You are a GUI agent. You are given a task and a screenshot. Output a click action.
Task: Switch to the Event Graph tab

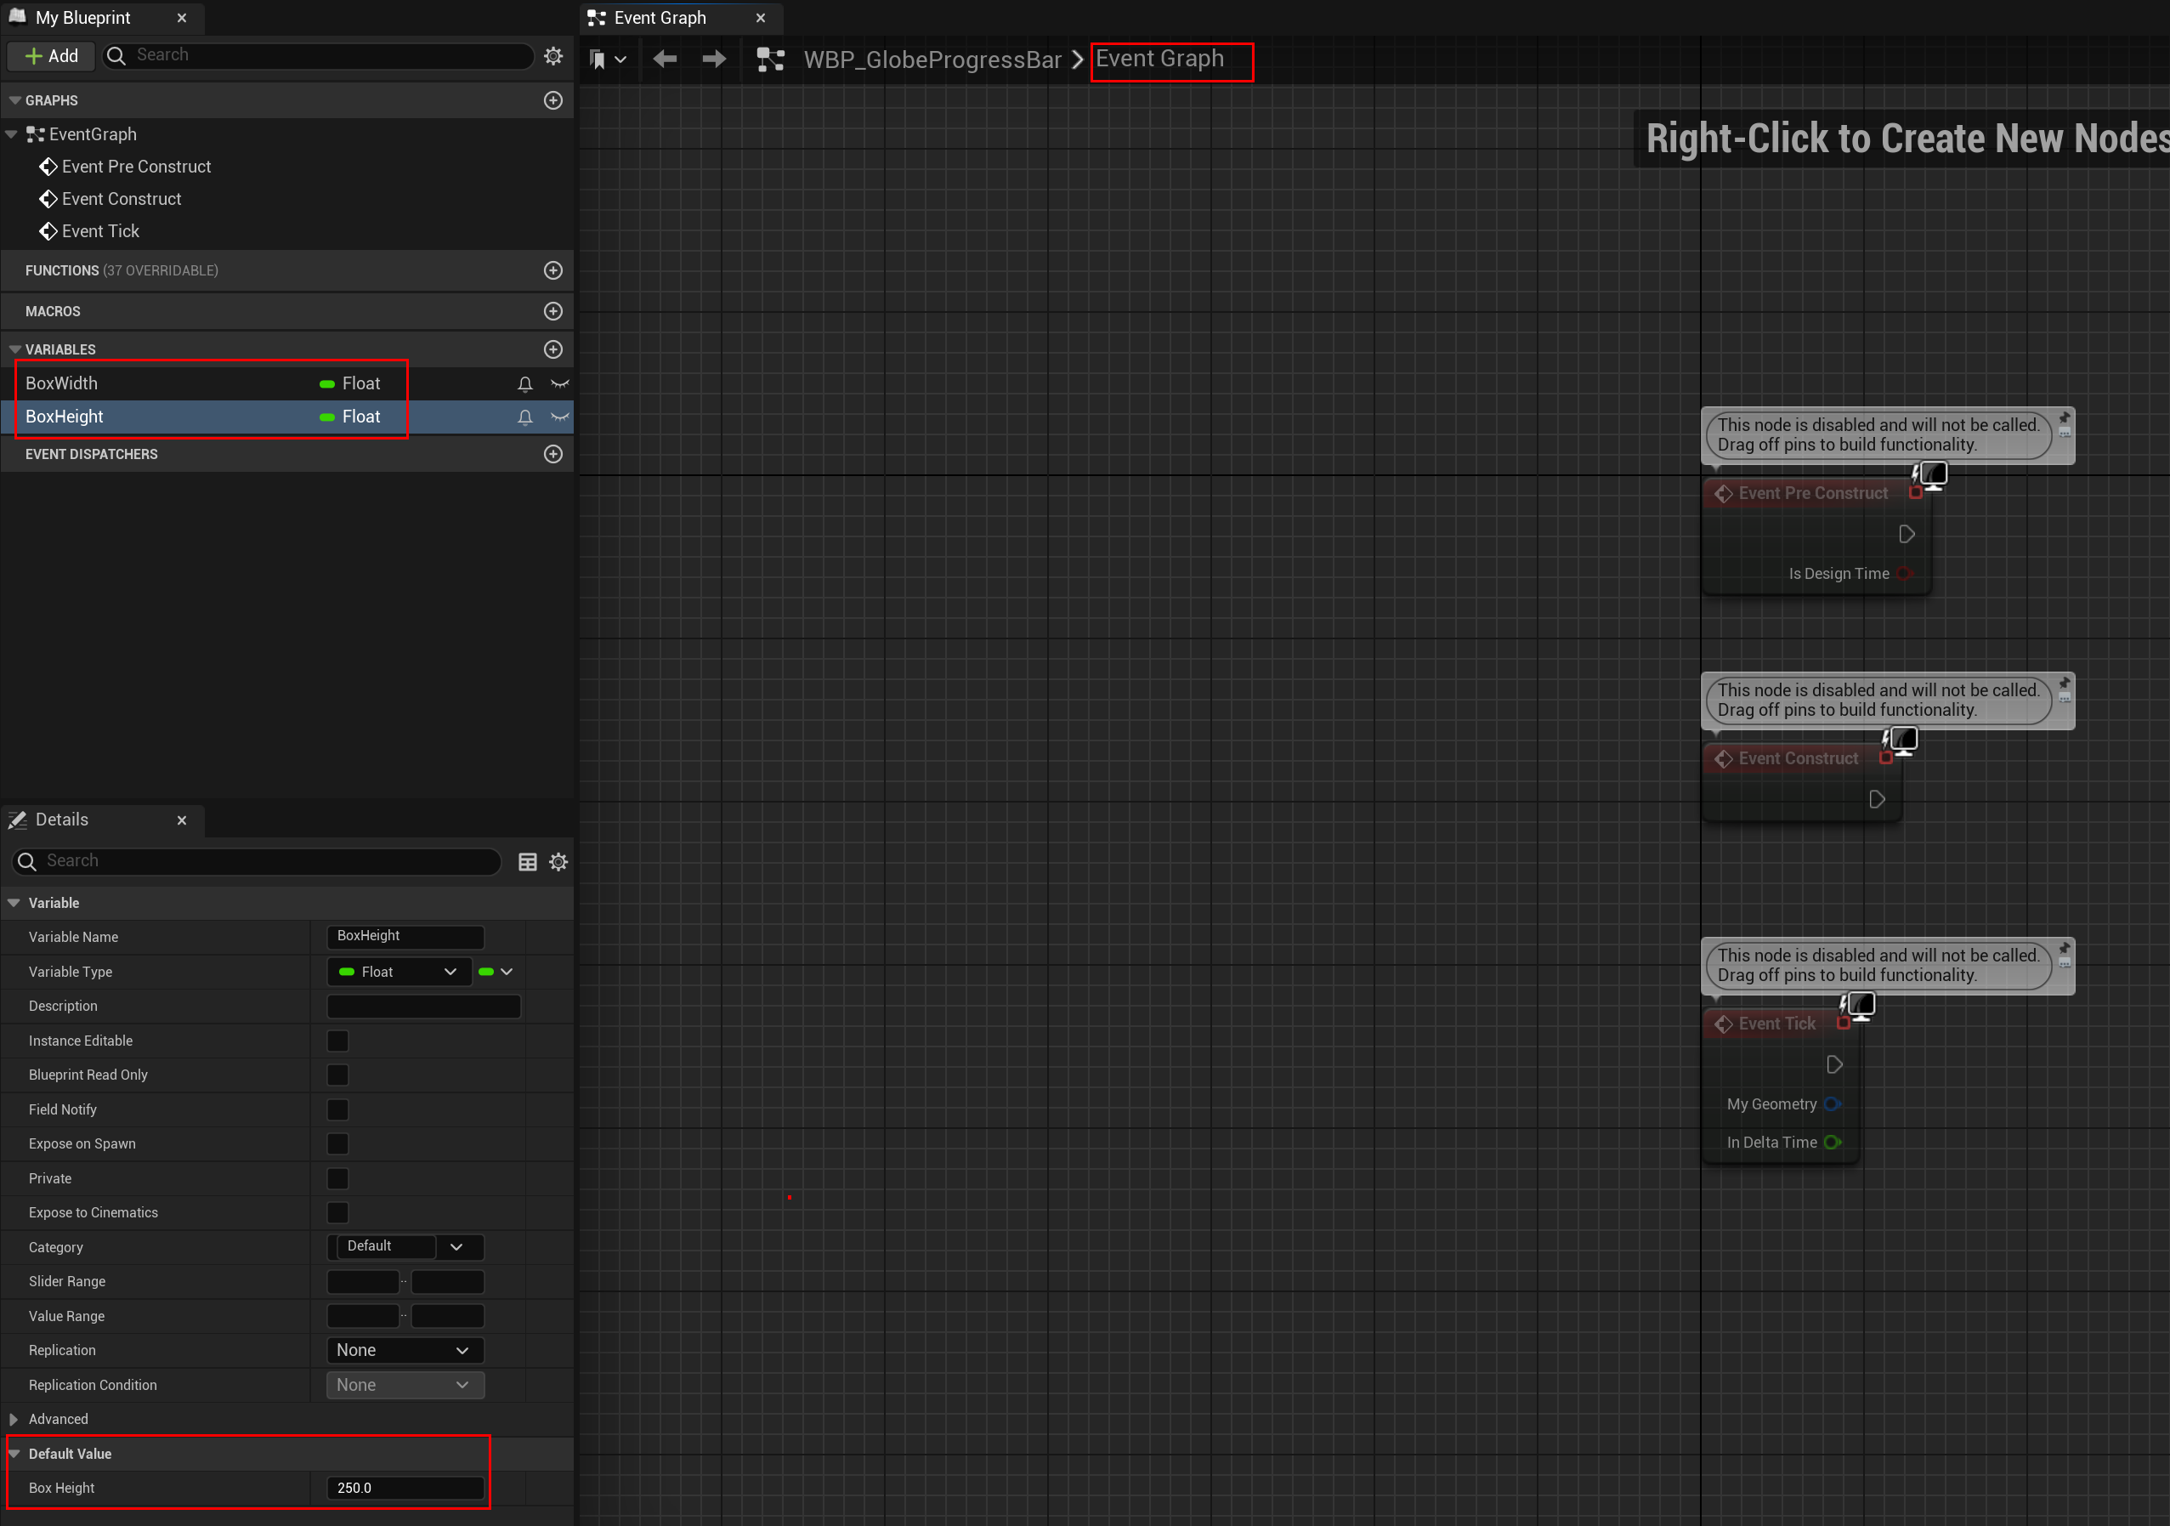pyautogui.click(x=660, y=18)
